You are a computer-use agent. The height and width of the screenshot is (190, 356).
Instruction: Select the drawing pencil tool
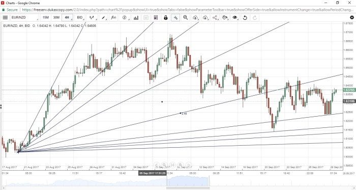pyautogui.click(x=104, y=17)
